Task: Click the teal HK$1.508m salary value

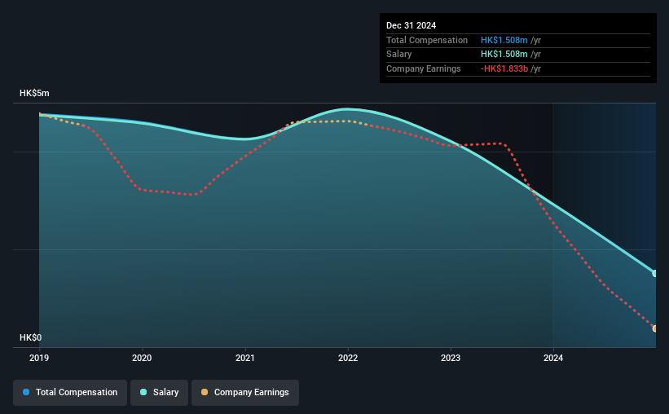Action: click(504, 55)
